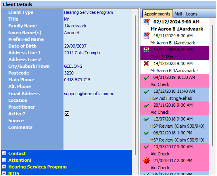Click the Client Type value Hearing Services Program
The image size is (217, 176).
pos(88,12)
